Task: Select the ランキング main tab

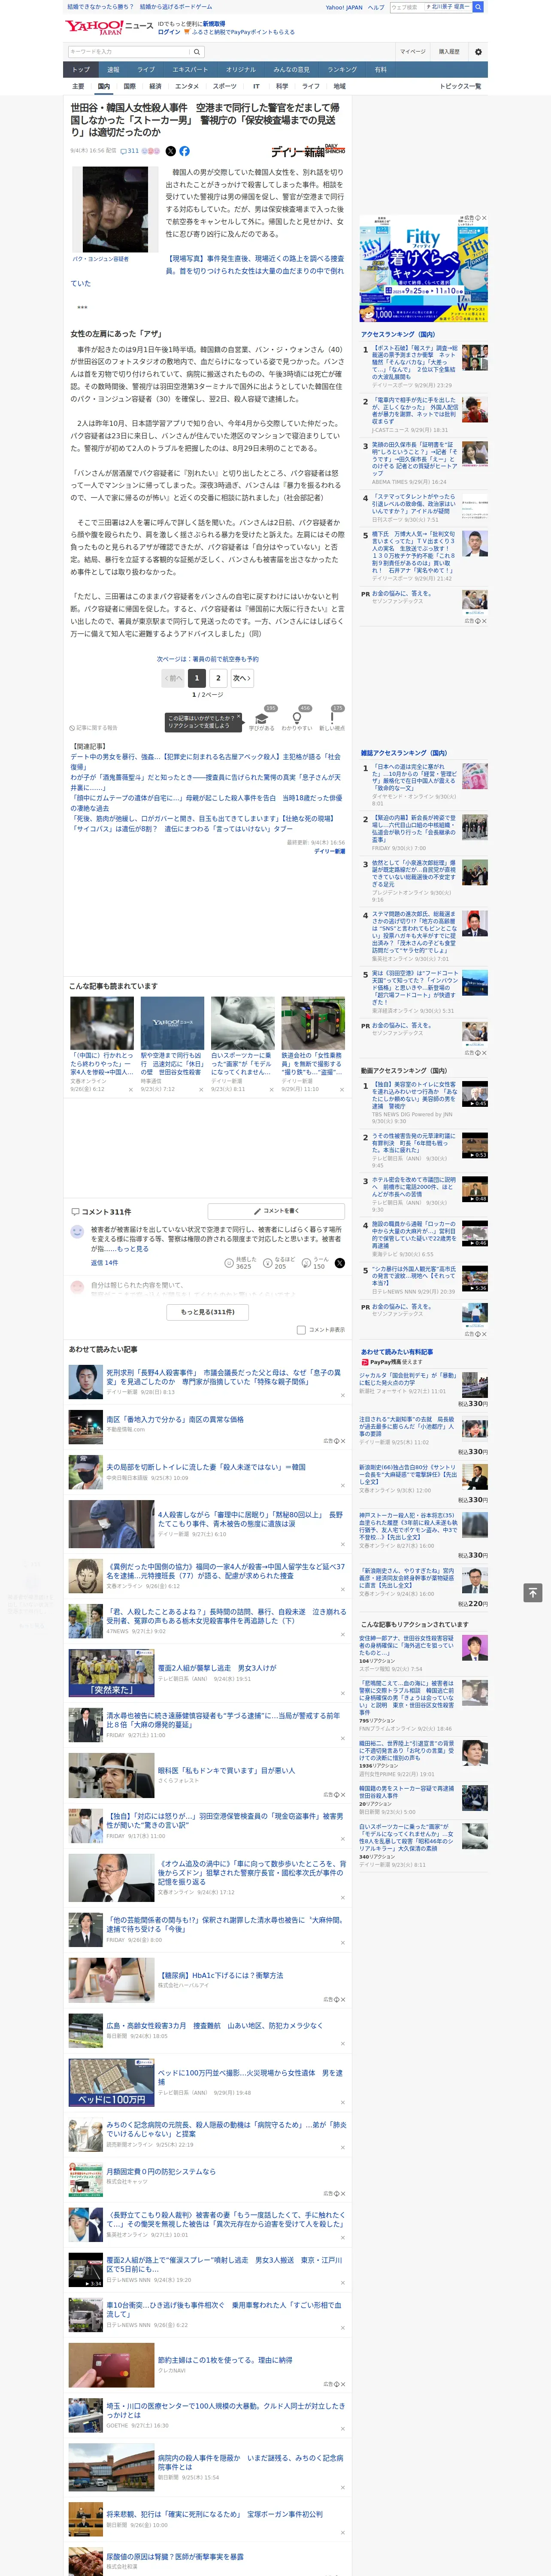Action: pos(342,70)
